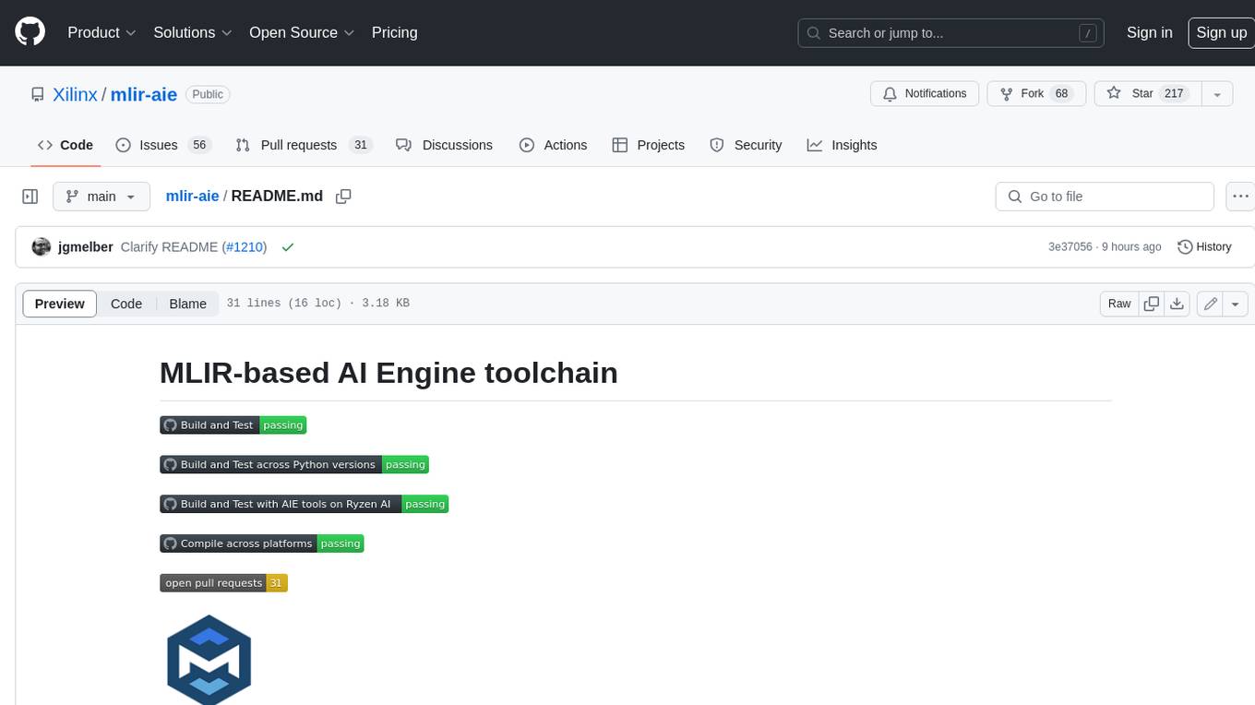Viewport: 1255px width, 705px height.
Task: Open the GitHub homepage logo
Action: 30,32
